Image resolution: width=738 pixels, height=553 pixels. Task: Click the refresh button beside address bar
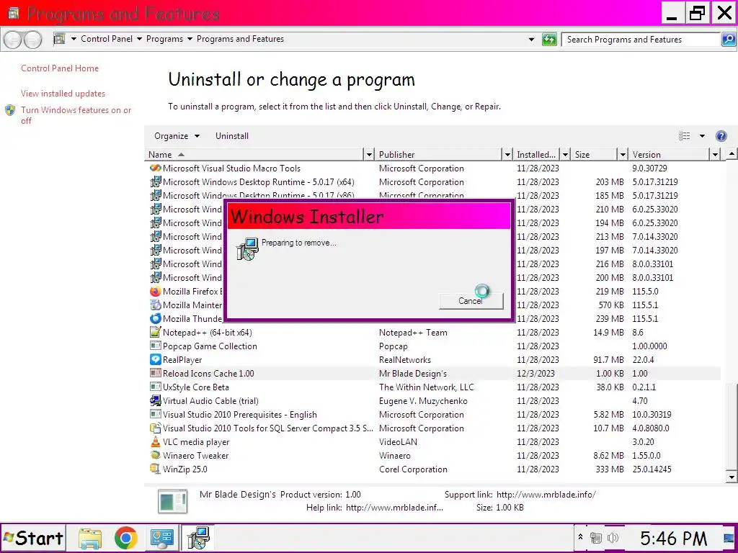tap(548, 39)
